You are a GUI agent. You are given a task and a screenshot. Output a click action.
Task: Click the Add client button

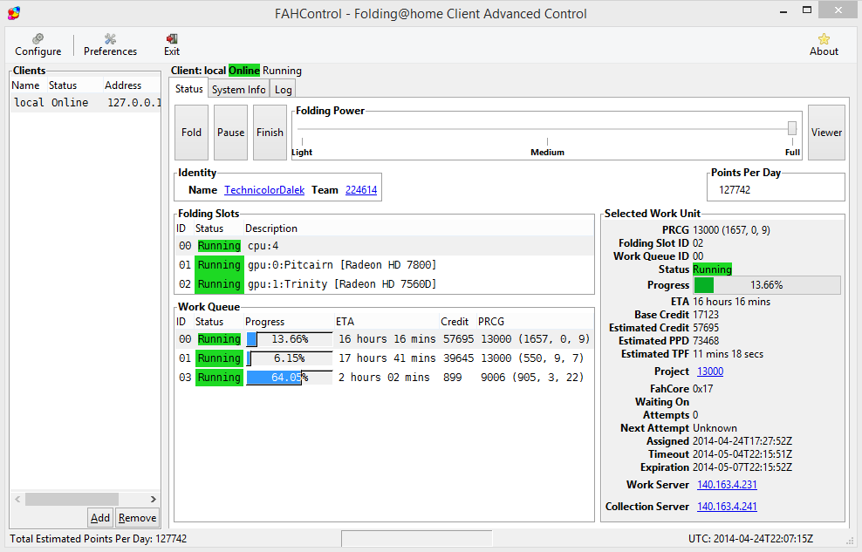point(100,517)
